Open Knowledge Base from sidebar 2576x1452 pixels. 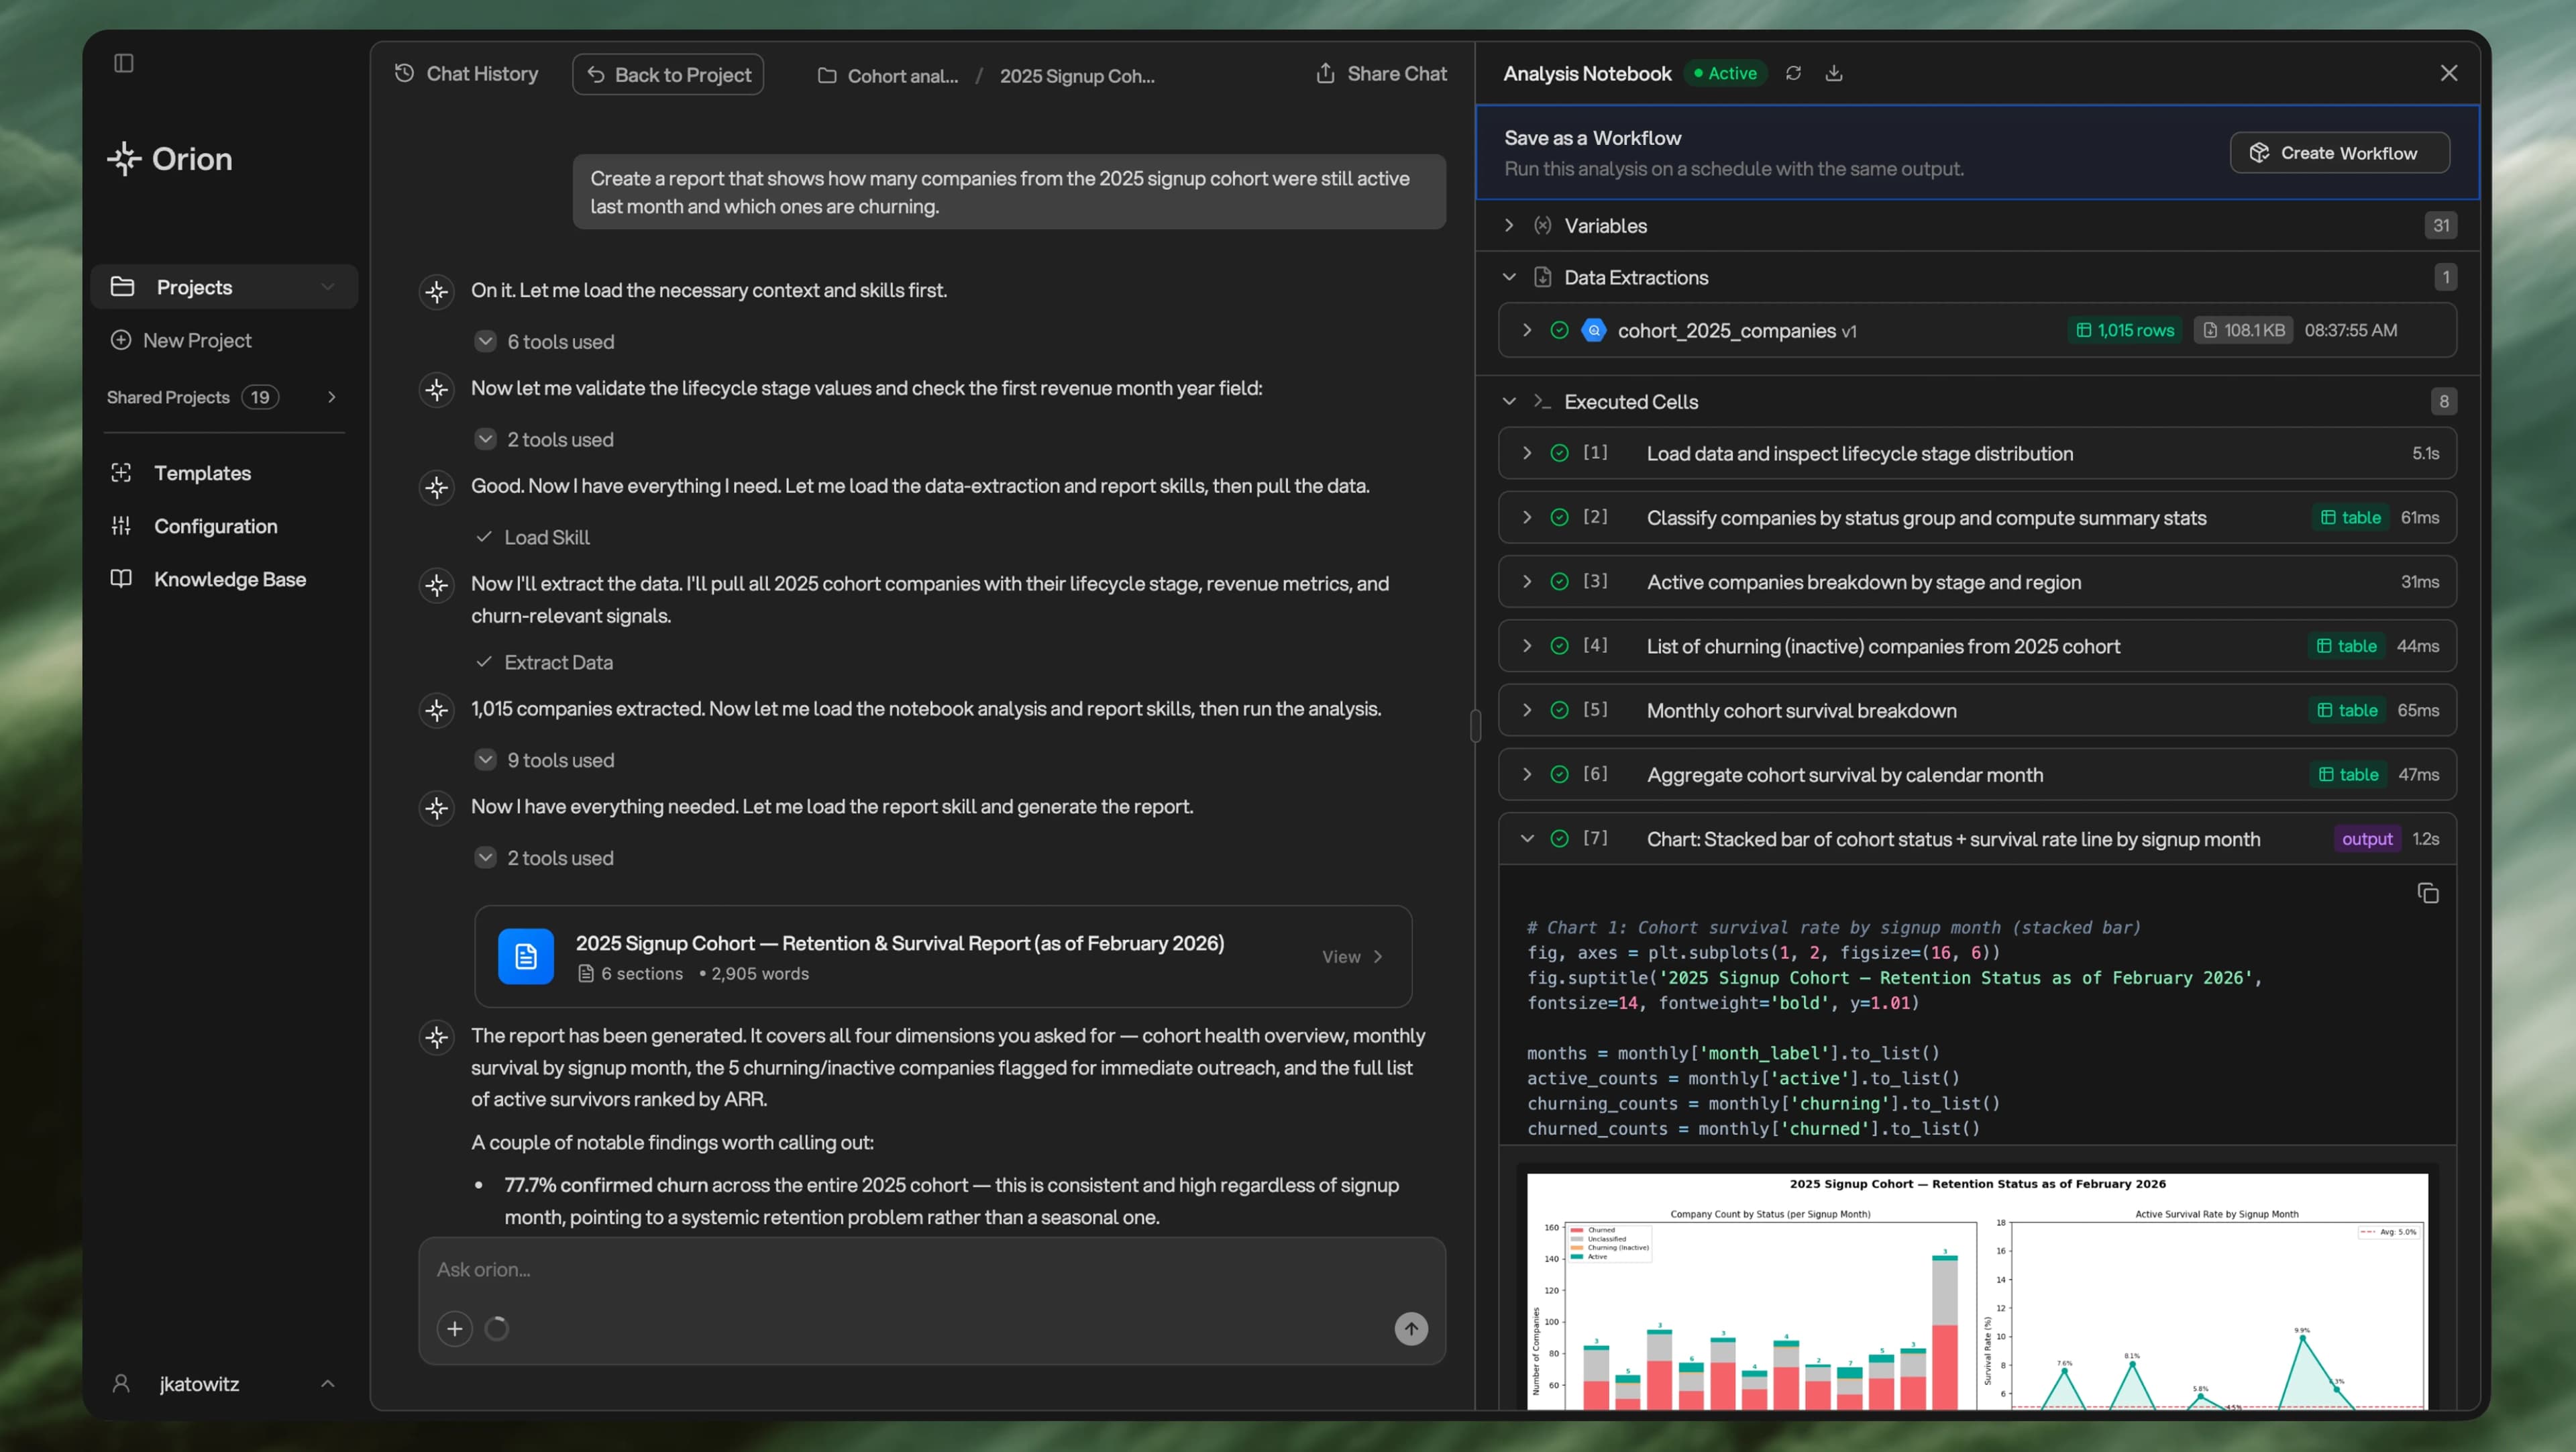coord(230,579)
